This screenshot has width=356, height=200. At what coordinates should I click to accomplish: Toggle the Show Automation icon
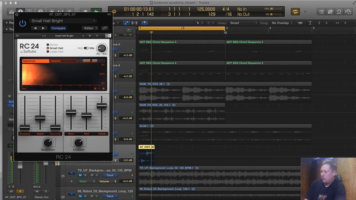126,23
